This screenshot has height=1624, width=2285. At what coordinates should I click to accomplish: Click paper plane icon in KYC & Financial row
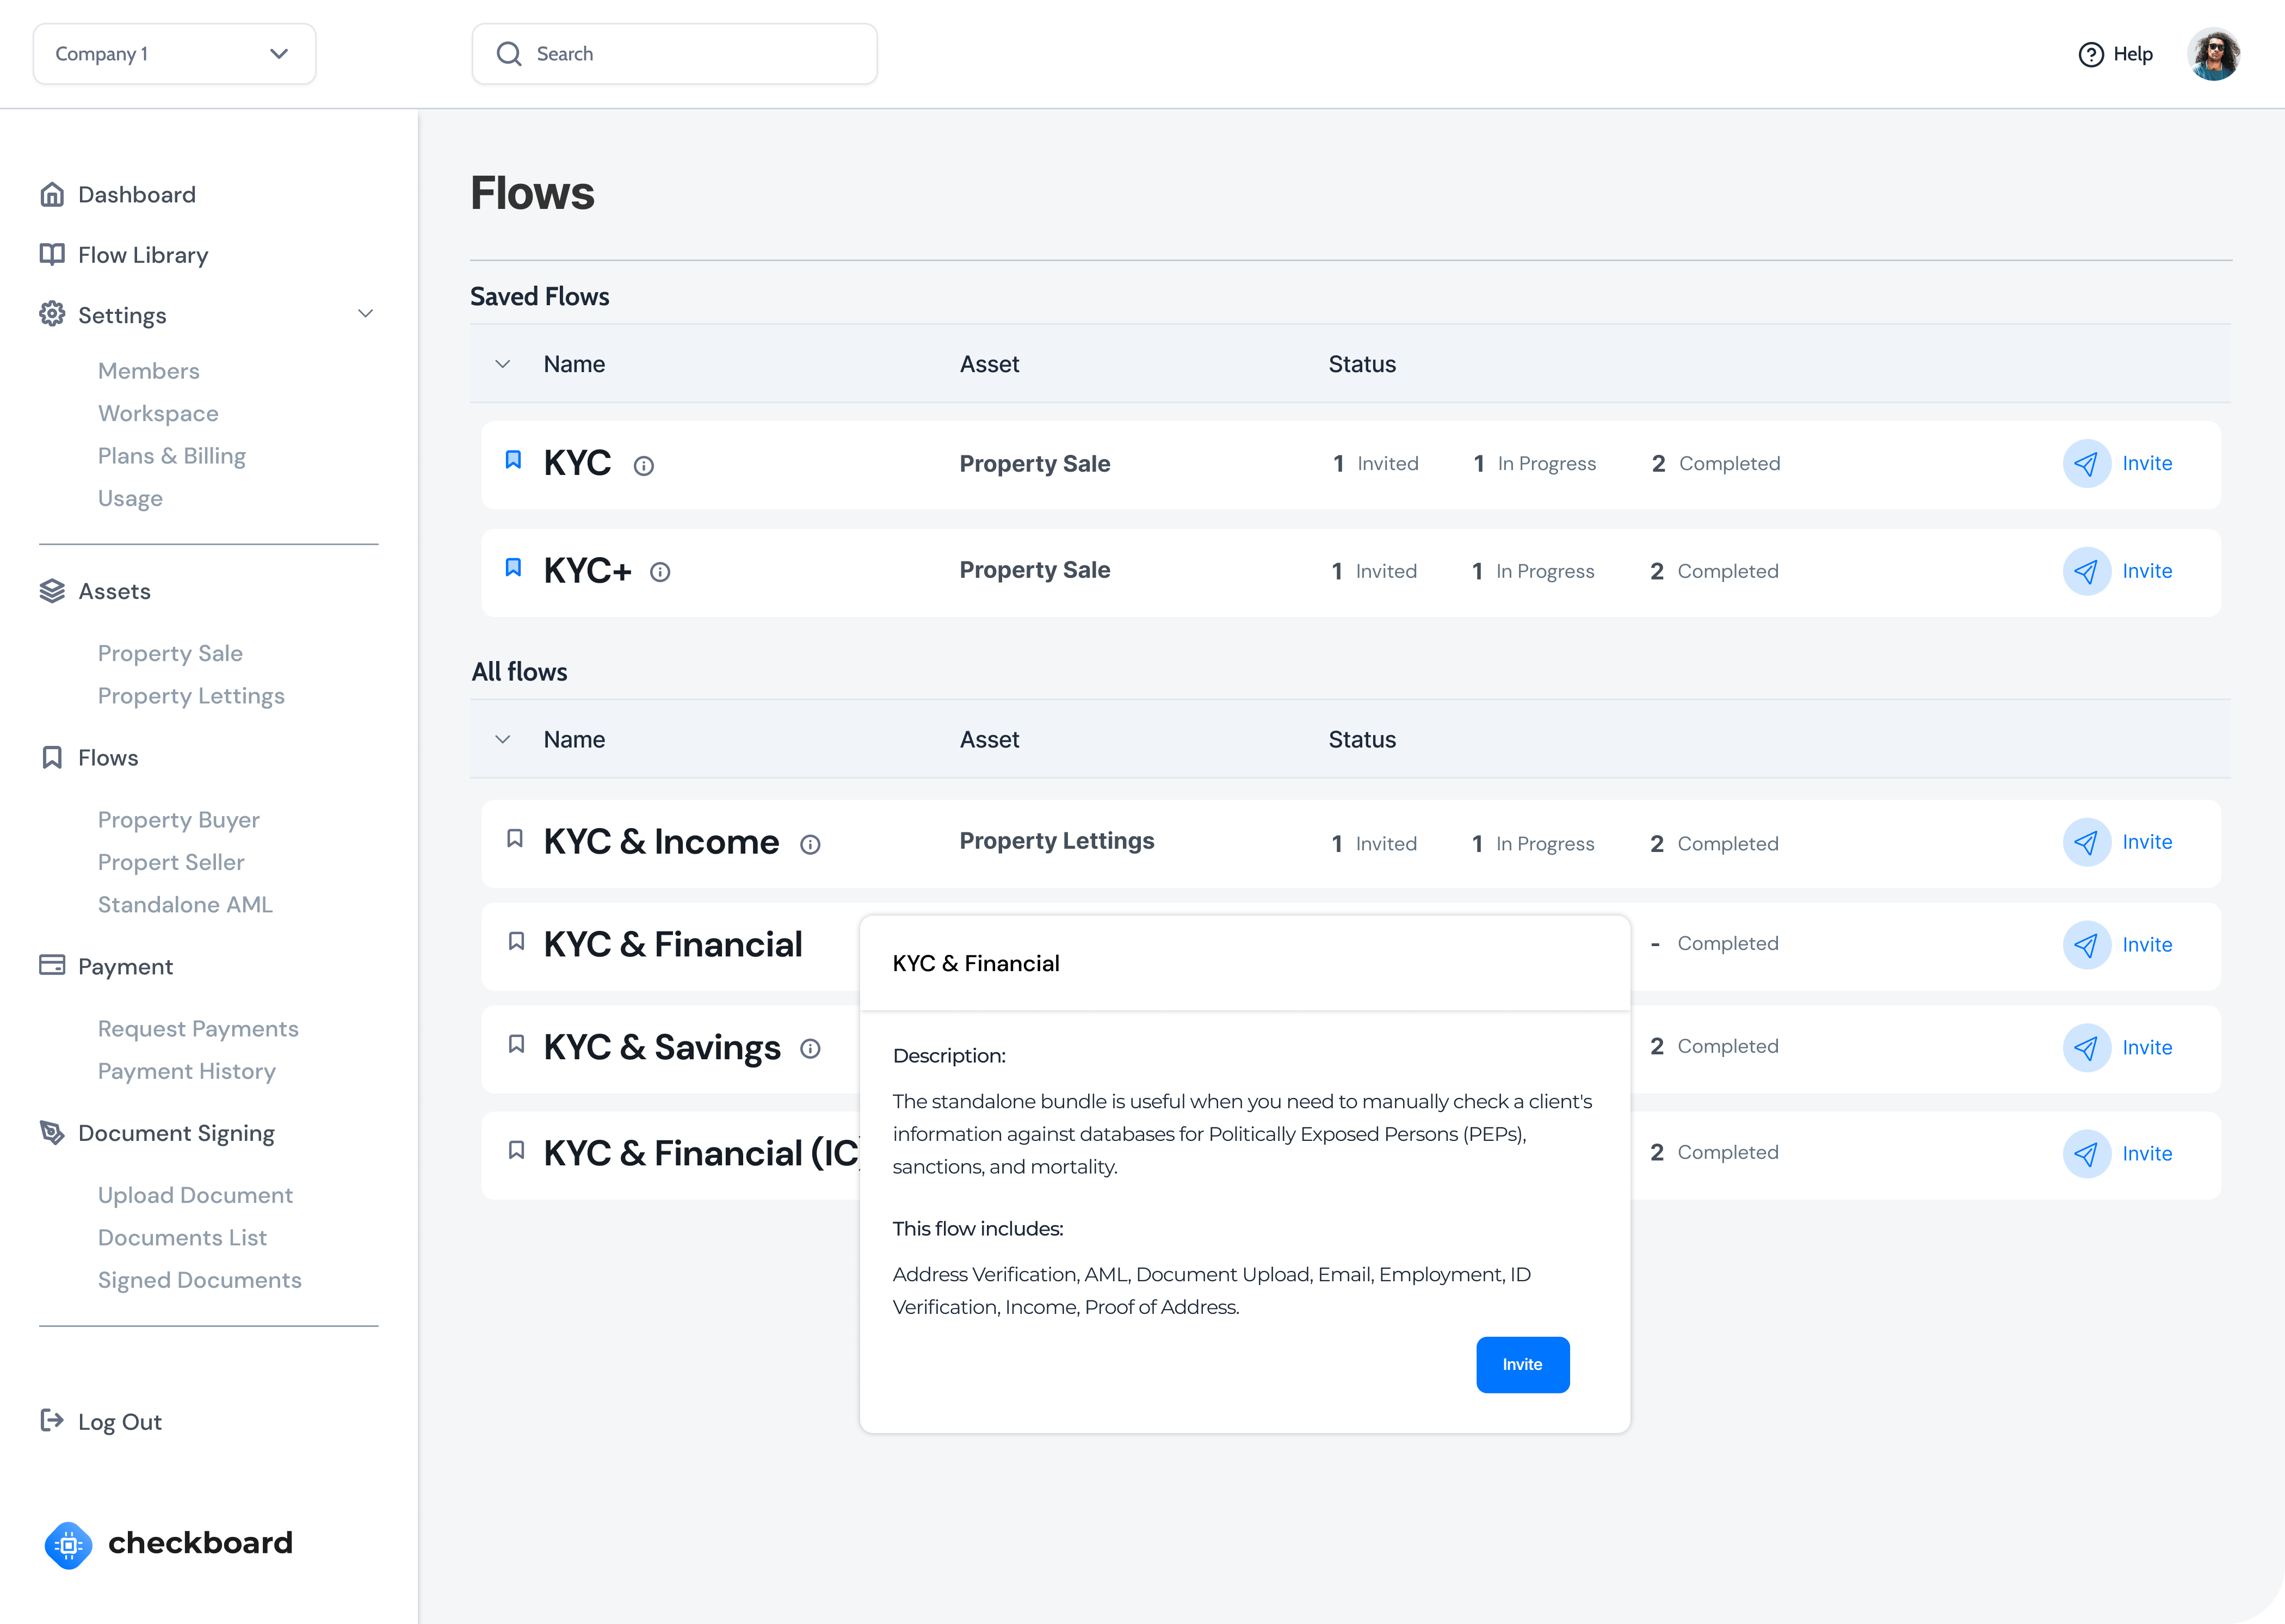[x=2087, y=945]
